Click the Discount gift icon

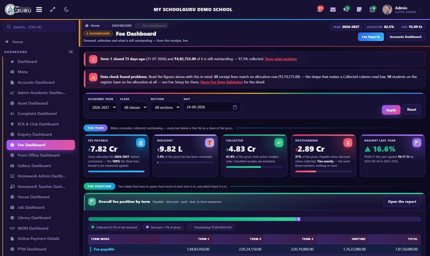209,143
